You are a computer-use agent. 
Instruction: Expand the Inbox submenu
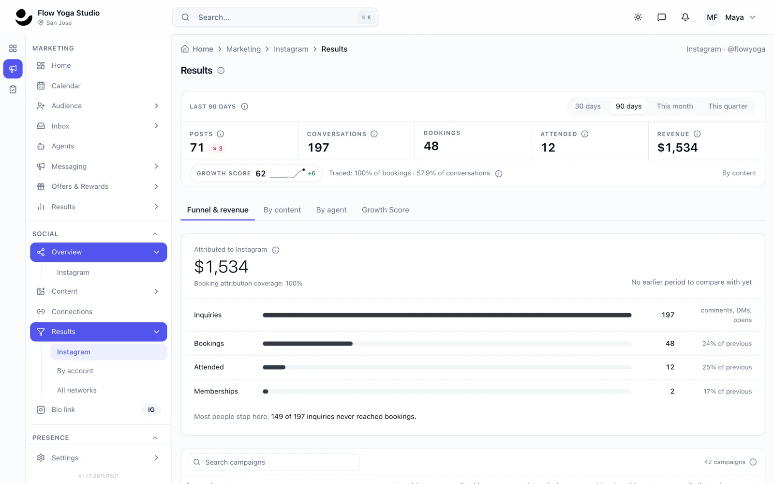(x=156, y=126)
